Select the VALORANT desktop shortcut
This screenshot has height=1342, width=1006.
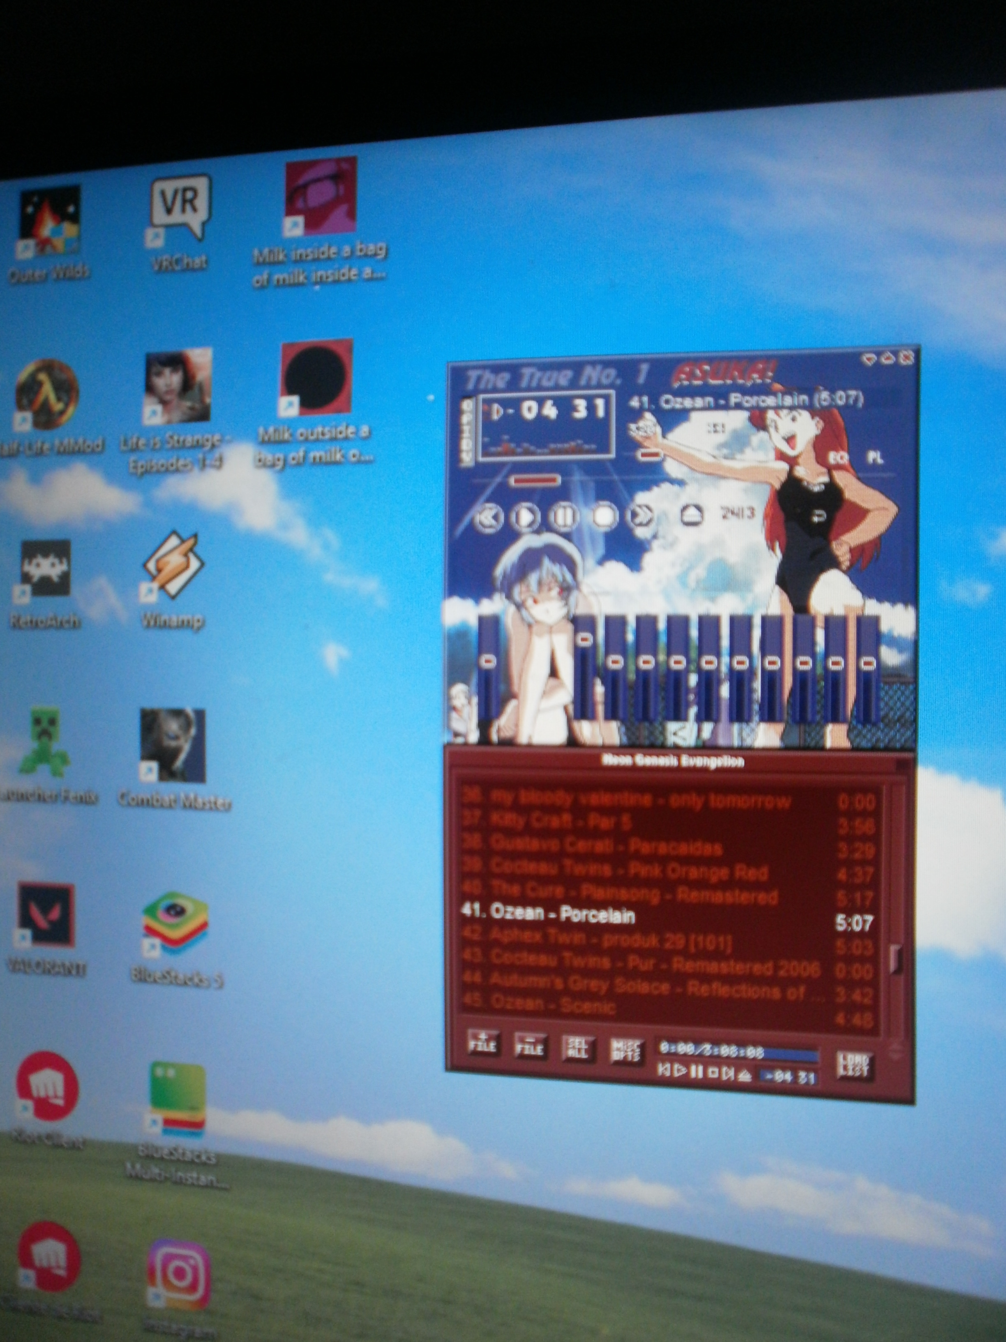pyautogui.click(x=47, y=930)
